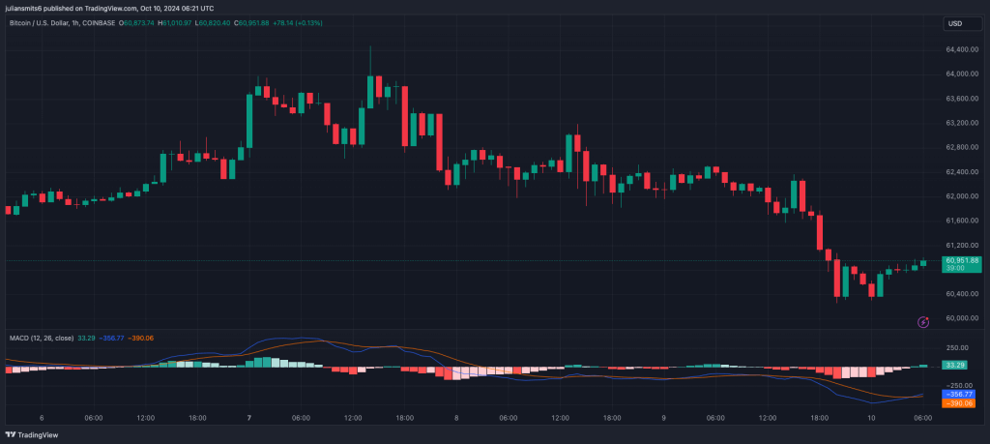Viewport: 990px width, 444px height.
Task: Click the orange -390.06 signal axis tag
Action: click(961, 403)
